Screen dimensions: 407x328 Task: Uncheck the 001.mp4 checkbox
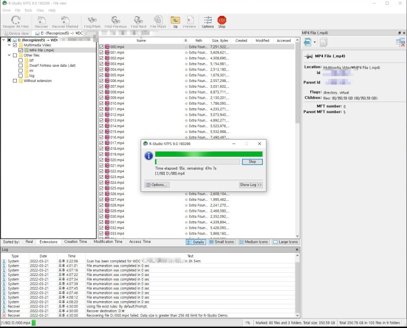tap(101, 53)
